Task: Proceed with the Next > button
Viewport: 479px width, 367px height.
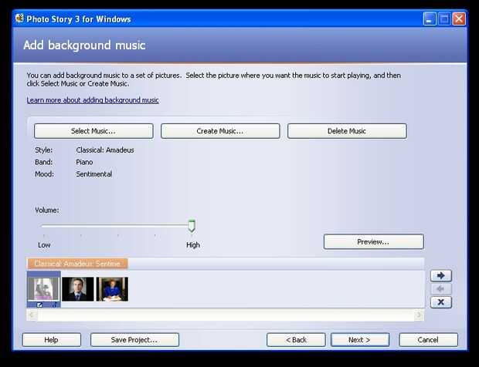Action: [x=360, y=339]
